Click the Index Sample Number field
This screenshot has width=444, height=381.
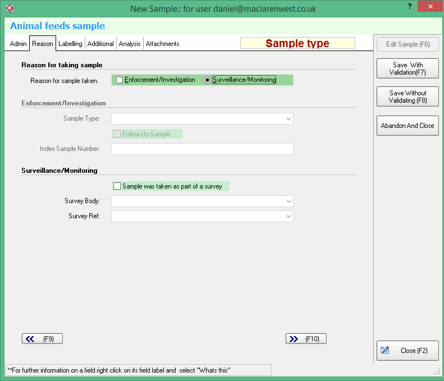tap(202, 149)
